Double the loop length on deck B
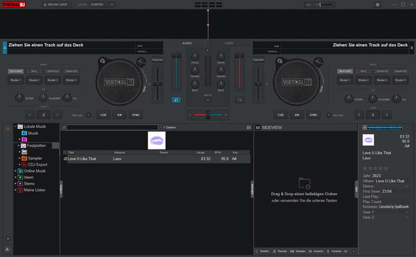This screenshot has width=416, height=257. [x=386, y=115]
